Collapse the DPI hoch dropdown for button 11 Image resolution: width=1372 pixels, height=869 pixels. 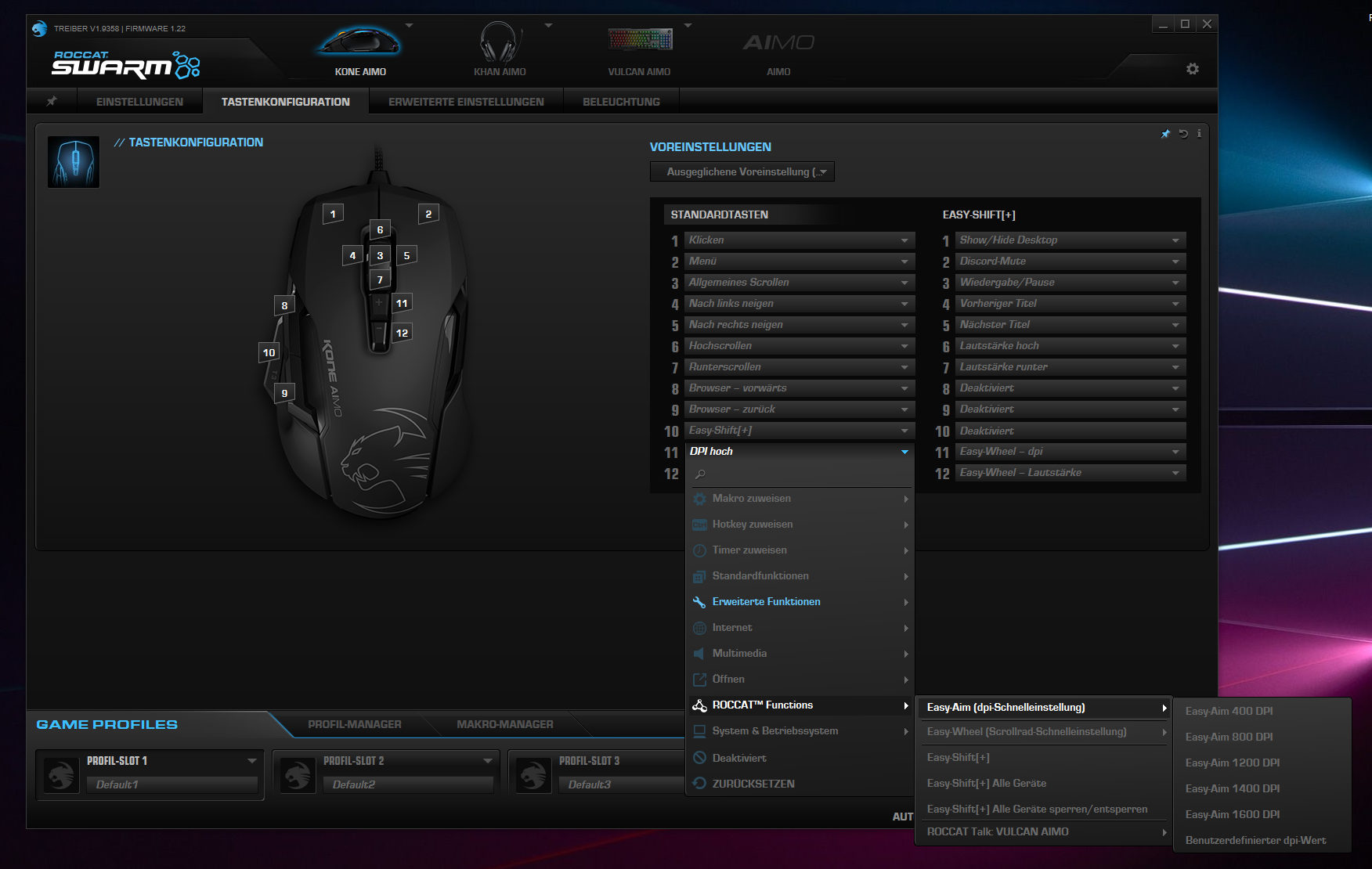(x=800, y=452)
